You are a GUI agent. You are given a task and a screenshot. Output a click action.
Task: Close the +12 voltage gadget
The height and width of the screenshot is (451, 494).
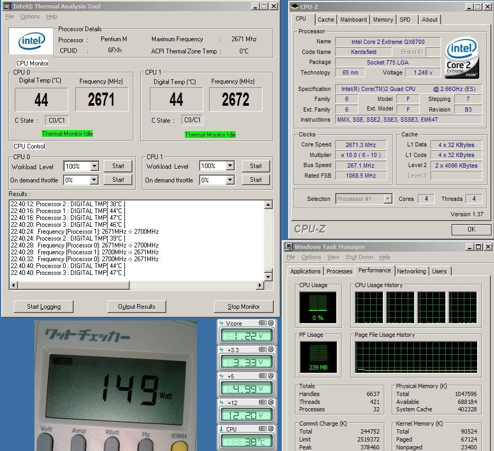[x=271, y=402]
